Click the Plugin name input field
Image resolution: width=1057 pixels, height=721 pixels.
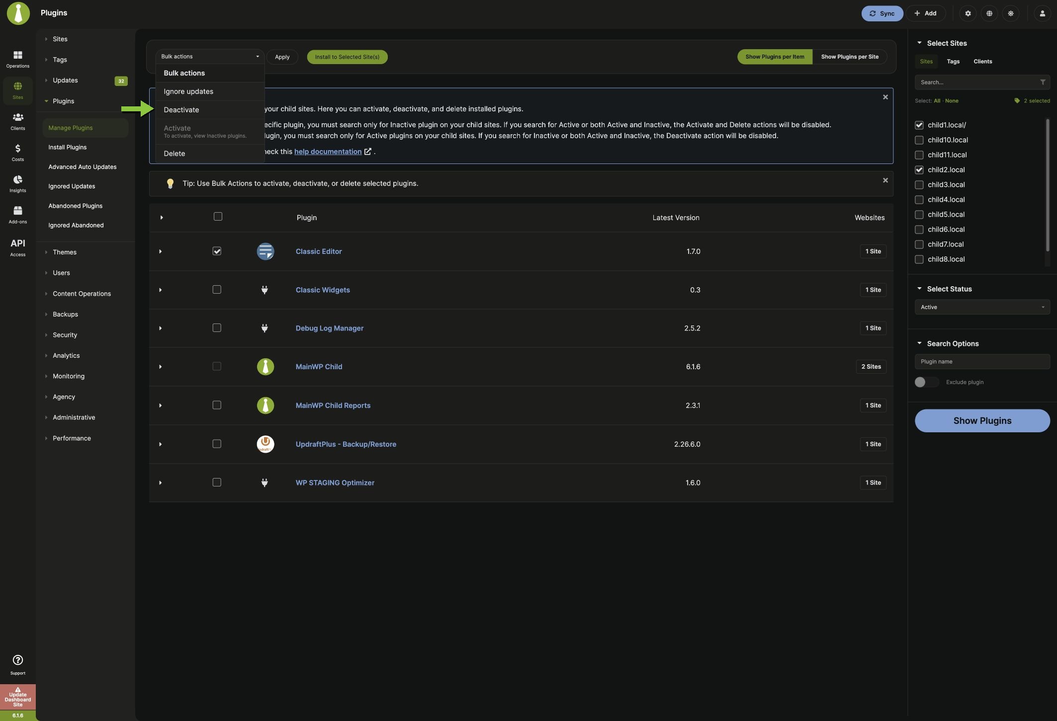(982, 361)
